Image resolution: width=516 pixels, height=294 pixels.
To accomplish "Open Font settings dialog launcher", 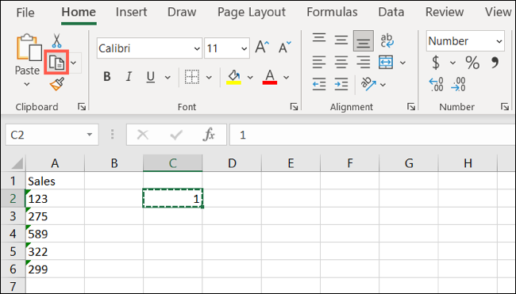I will click(294, 106).
